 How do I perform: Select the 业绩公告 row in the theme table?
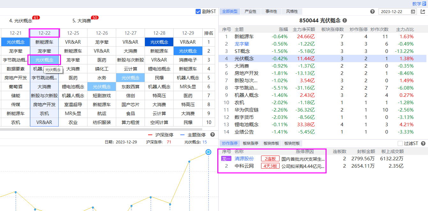(323, 132)
